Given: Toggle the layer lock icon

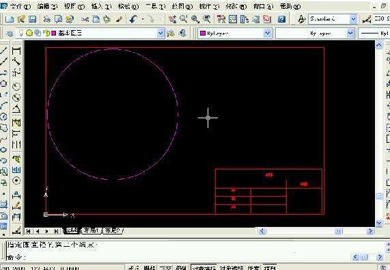Looking at the screenshot, I should 46,33.
